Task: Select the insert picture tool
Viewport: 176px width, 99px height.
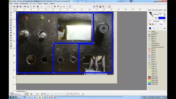Action: coord(11,45)
